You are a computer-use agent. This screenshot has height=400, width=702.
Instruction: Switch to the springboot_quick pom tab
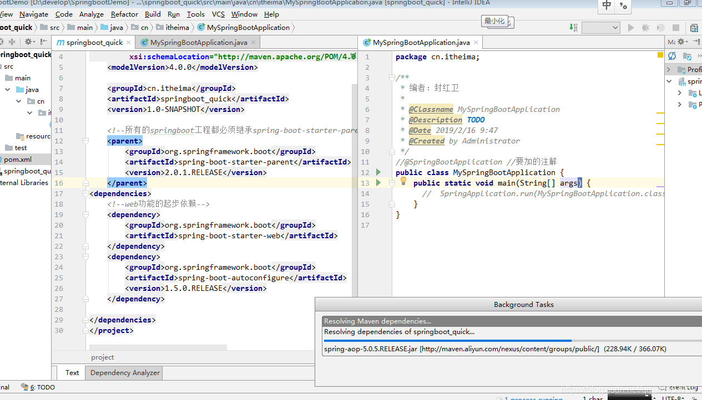[x=94, y=43]
